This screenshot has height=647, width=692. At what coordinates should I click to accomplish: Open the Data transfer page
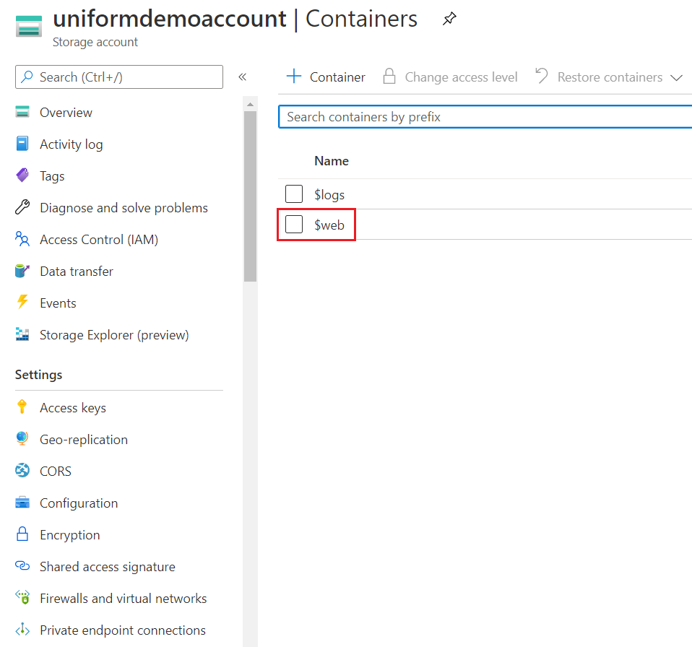77,272
